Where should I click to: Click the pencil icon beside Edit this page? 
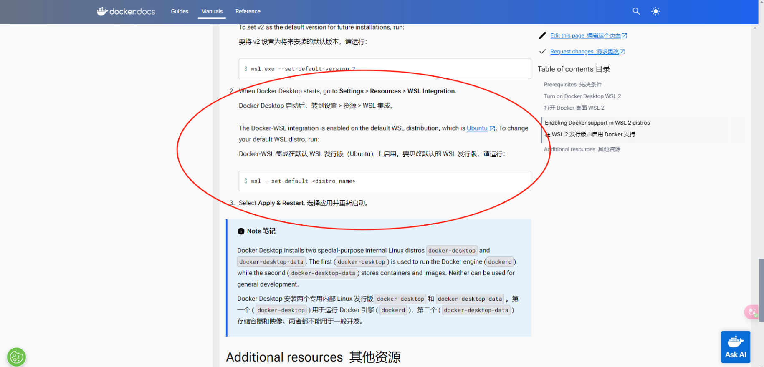pos(542,35)
